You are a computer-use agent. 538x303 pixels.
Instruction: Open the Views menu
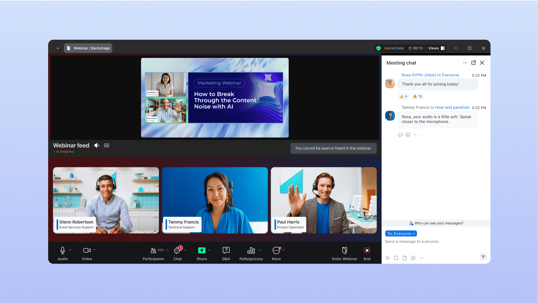436,48
